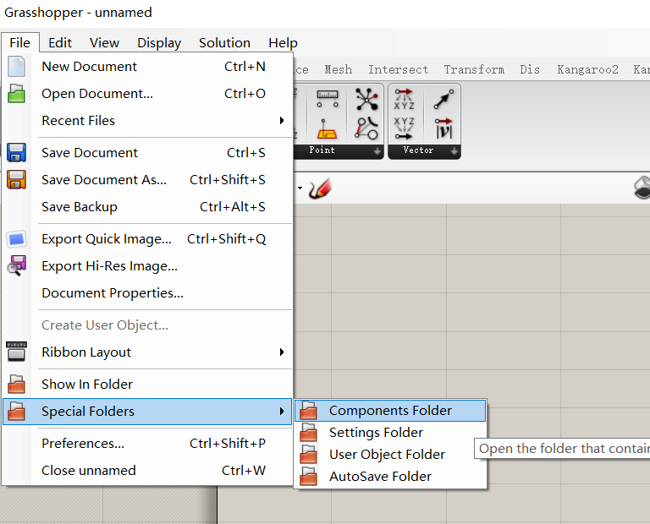Select the circles-and-arc icon in Point panel

tap(366, 128)
